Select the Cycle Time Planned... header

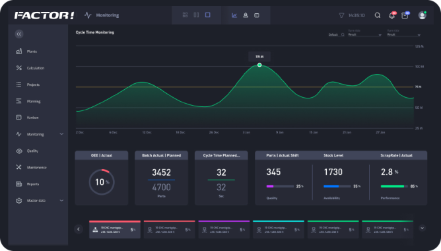(221, 155)
